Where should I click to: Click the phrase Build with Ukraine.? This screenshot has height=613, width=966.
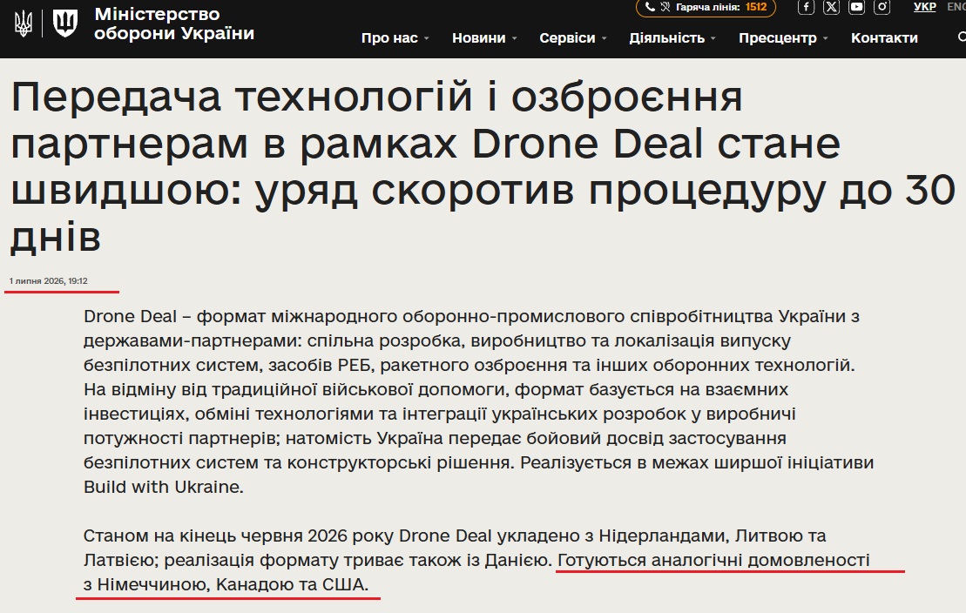(163, 487)
